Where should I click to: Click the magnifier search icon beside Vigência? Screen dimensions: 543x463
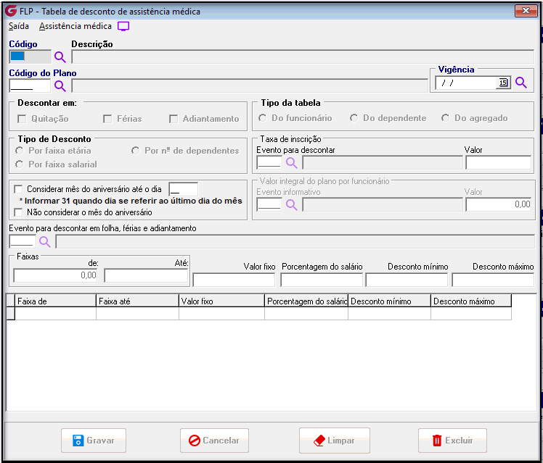pyautogui.click(x=520, y=83)
